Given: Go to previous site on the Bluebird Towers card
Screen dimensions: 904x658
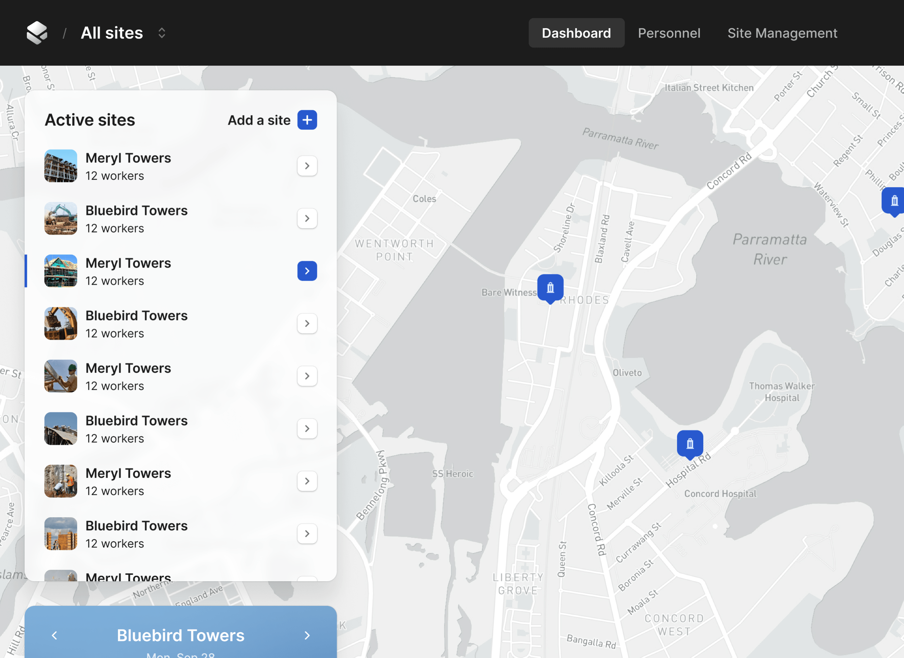Looking at the screenshot, I should tap(54, 635).
